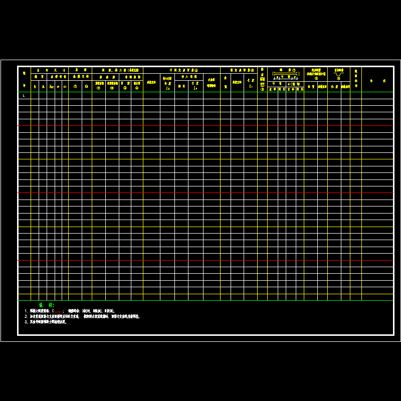
Task: Pick the yellow horizontal line mid-table
Action: coord(200,227)
